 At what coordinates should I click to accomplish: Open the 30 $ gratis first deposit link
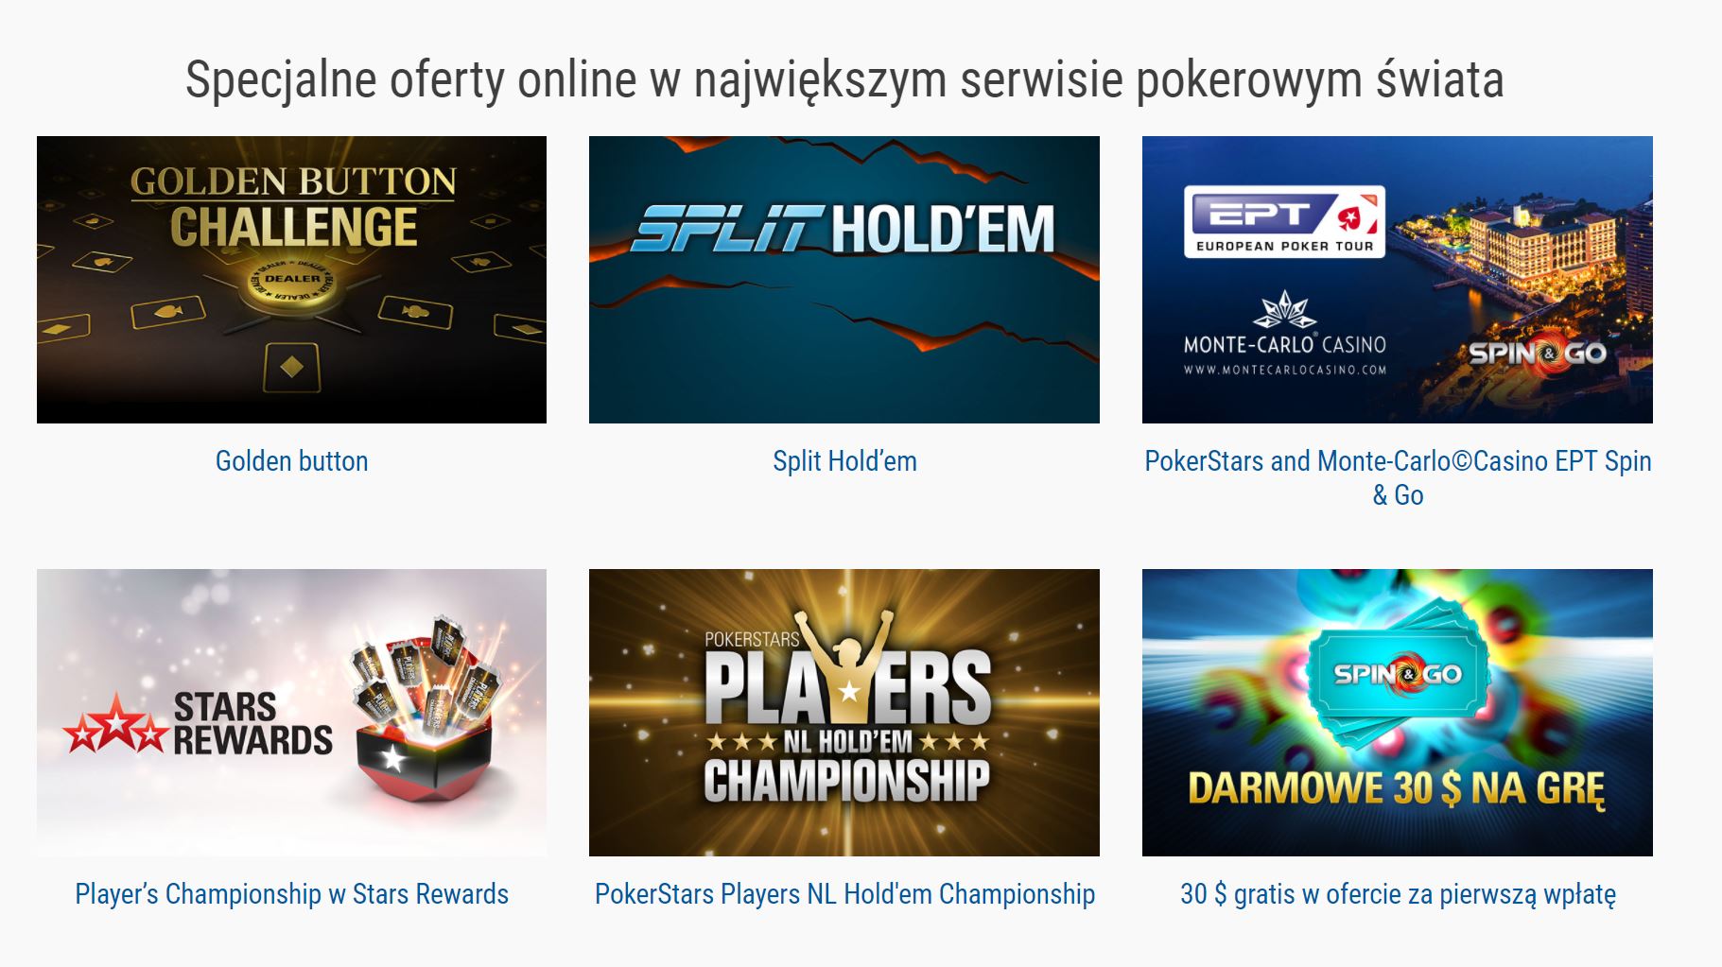coord(1398,894)
